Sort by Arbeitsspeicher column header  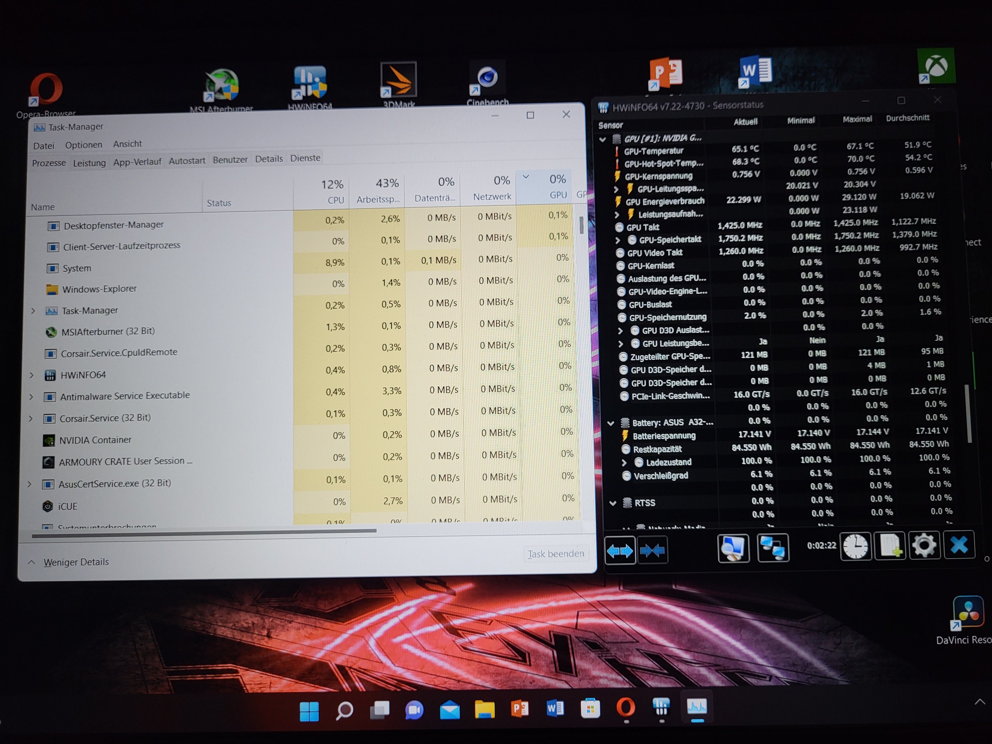coord(377,191)
